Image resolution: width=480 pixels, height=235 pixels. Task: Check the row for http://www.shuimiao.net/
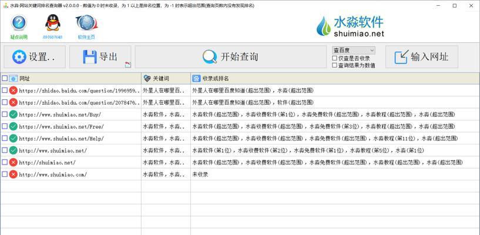click(x=4, y=150)
